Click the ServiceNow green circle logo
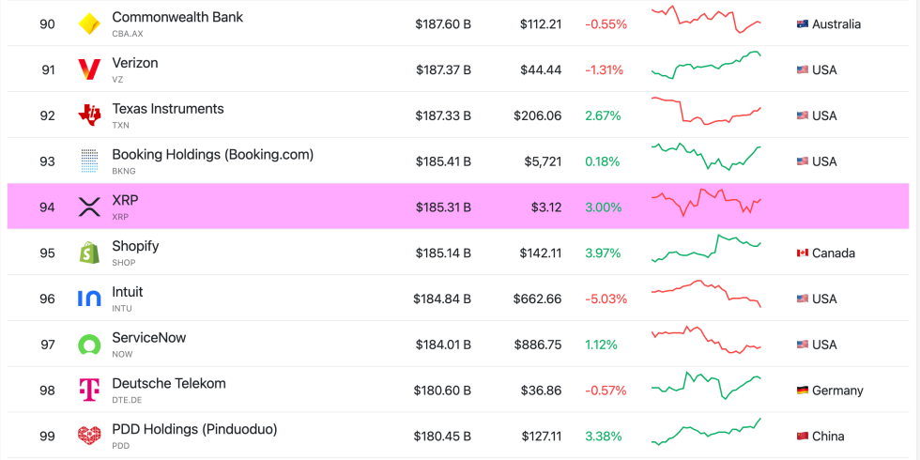This screenshot has width=920, height=460. pyautogui.click(x=89, y=345)
